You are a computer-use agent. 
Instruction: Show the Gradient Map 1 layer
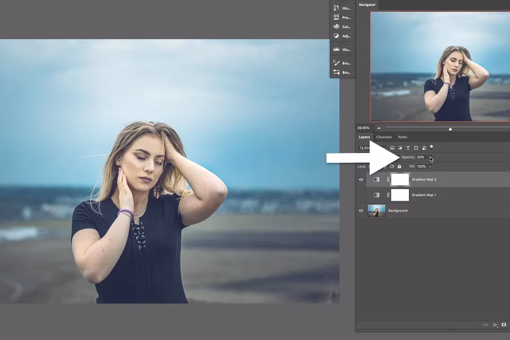point(361,195)
